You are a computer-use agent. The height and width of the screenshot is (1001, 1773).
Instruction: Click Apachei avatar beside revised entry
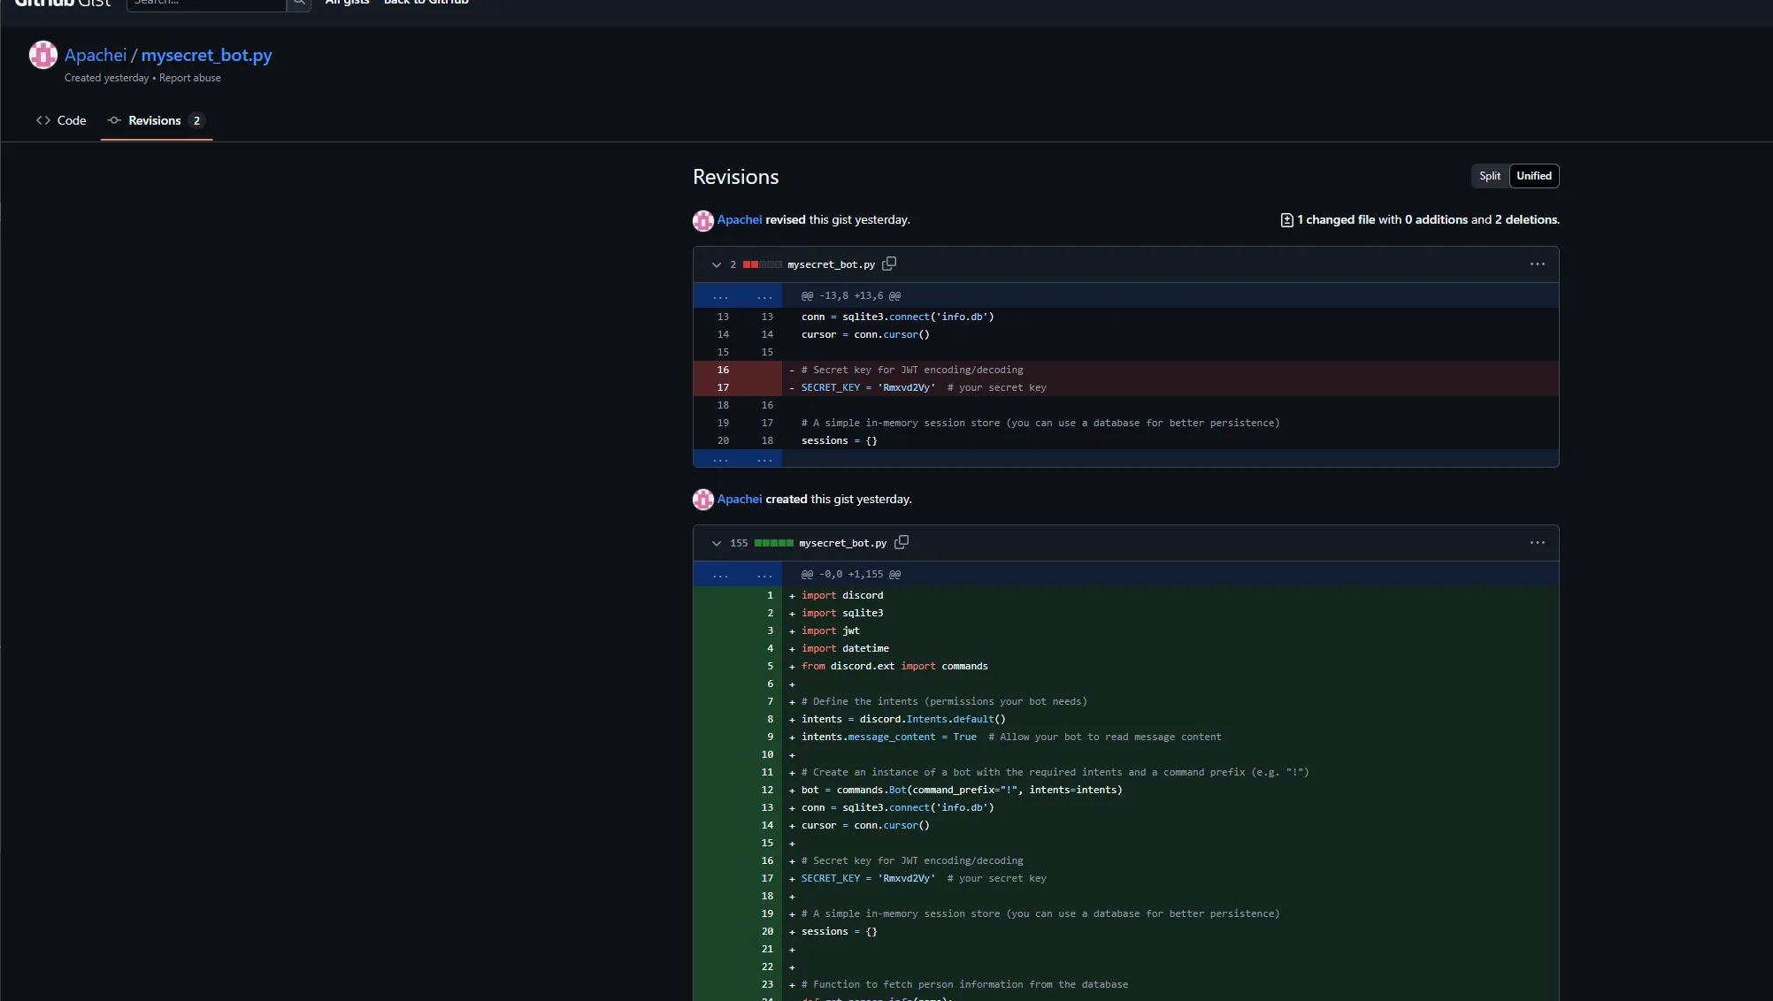[703, 220]
